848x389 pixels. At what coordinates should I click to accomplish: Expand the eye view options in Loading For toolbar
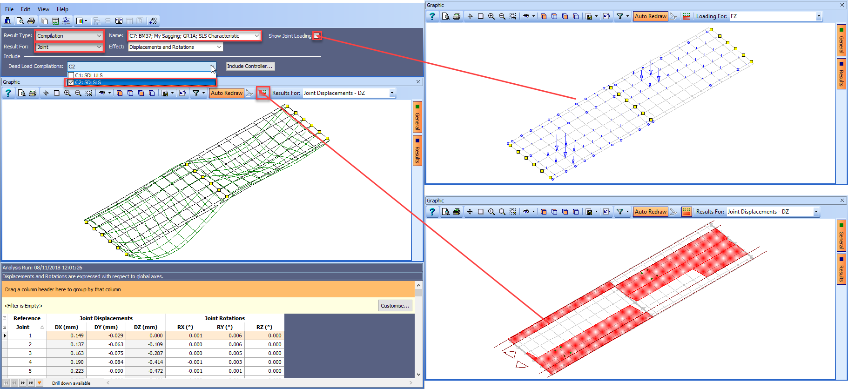coord(533,16)
